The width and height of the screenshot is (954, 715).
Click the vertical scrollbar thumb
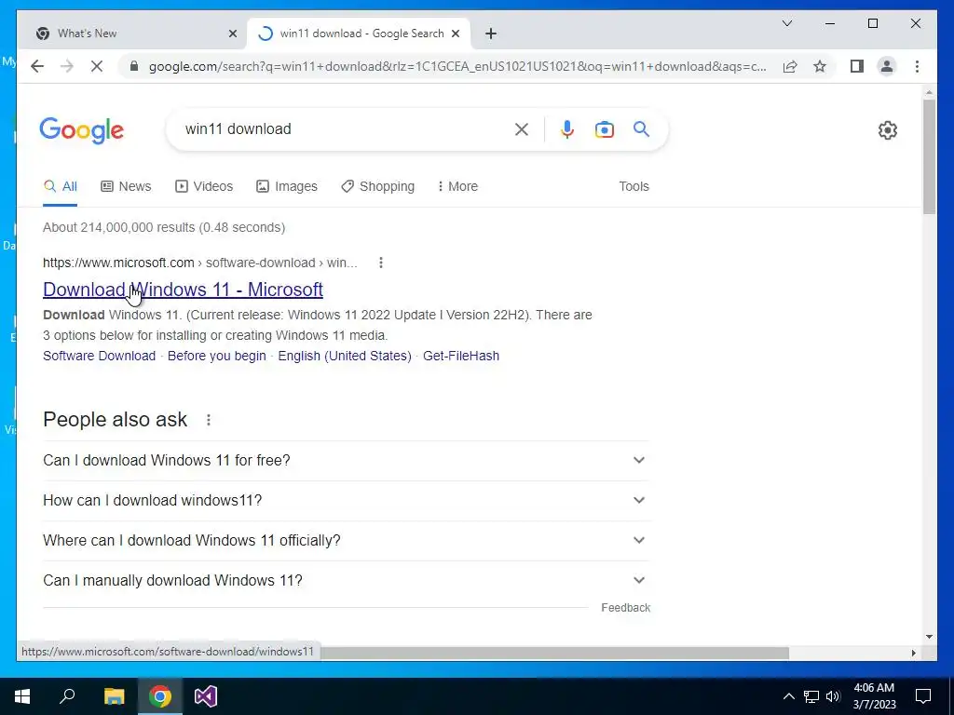click(x=929, y=156)
